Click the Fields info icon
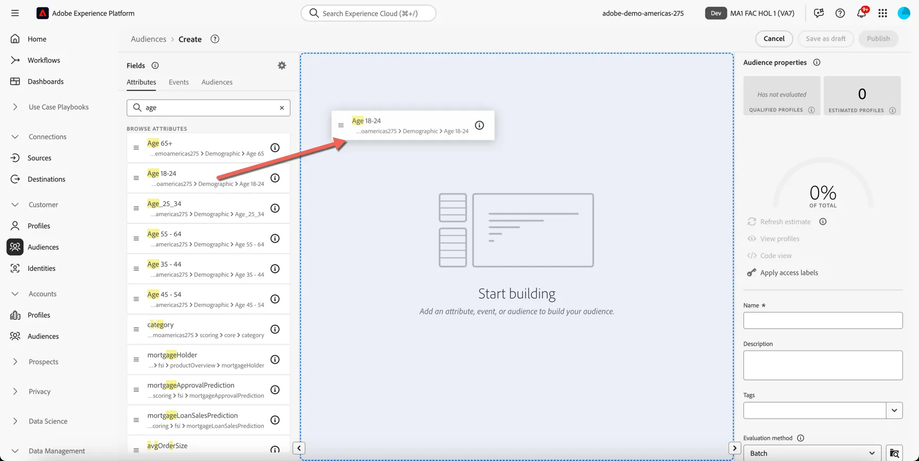 pos(155,65)
